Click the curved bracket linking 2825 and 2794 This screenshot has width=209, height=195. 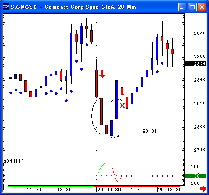92,116
